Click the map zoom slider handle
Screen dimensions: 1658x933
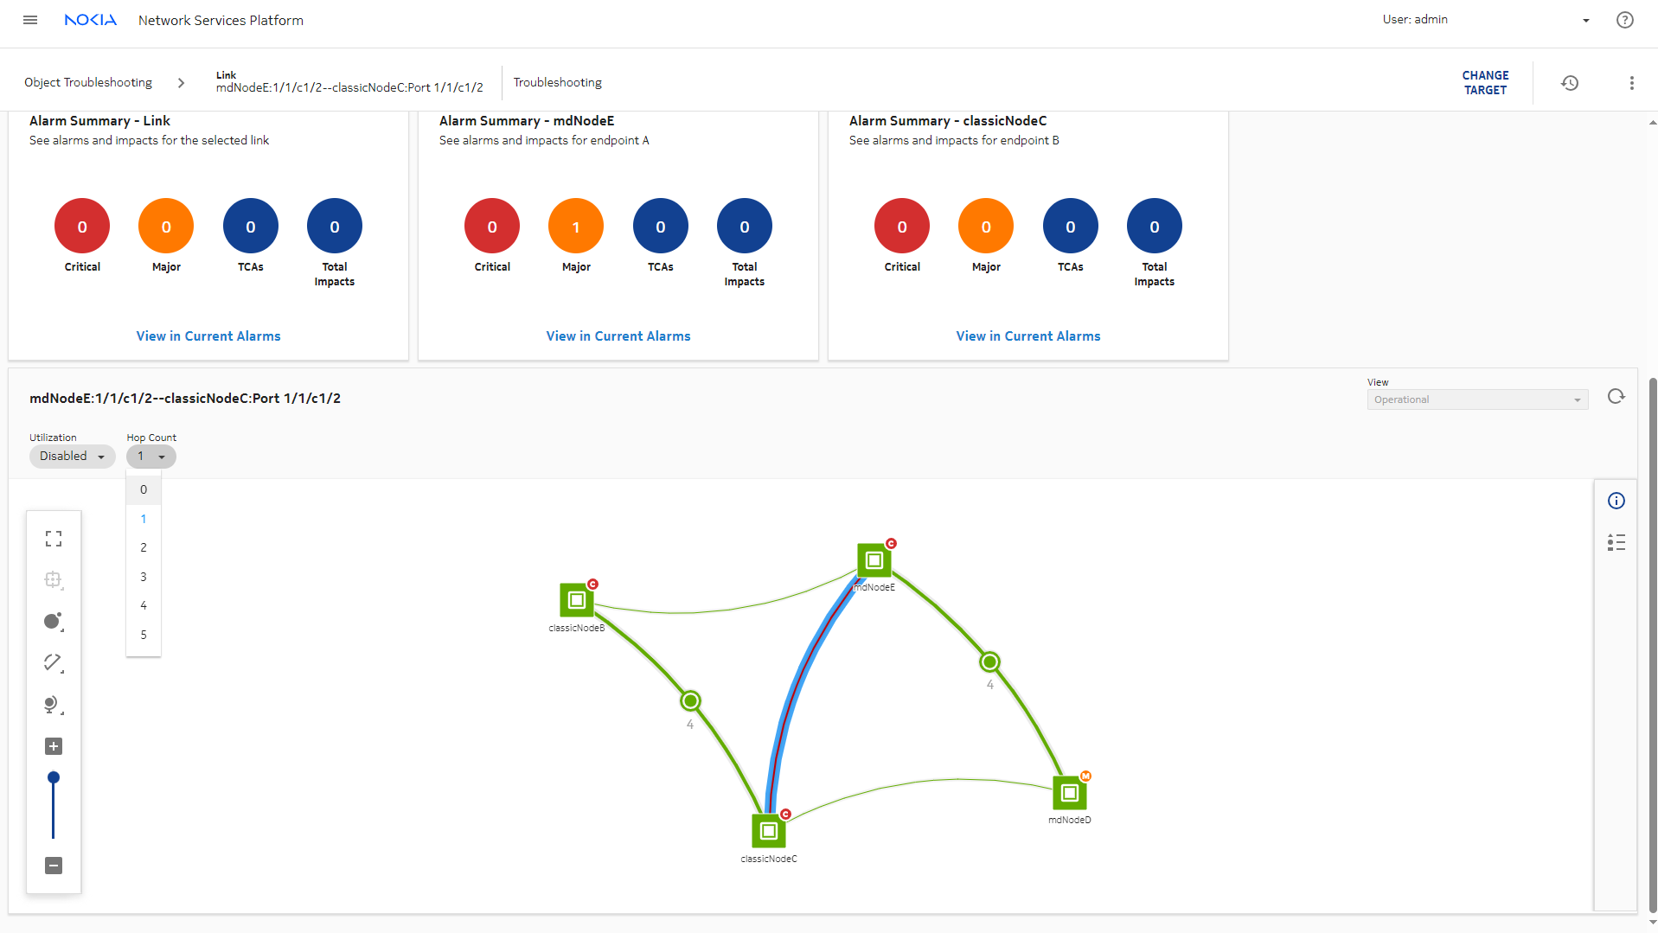[x=54, y=777]
